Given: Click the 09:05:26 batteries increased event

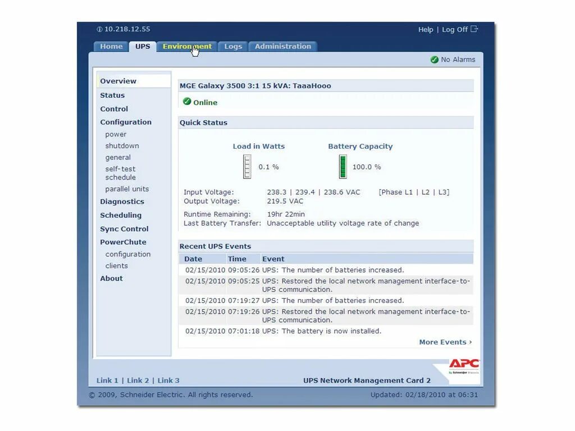Looking at the screenshot, I should (326, 270).
